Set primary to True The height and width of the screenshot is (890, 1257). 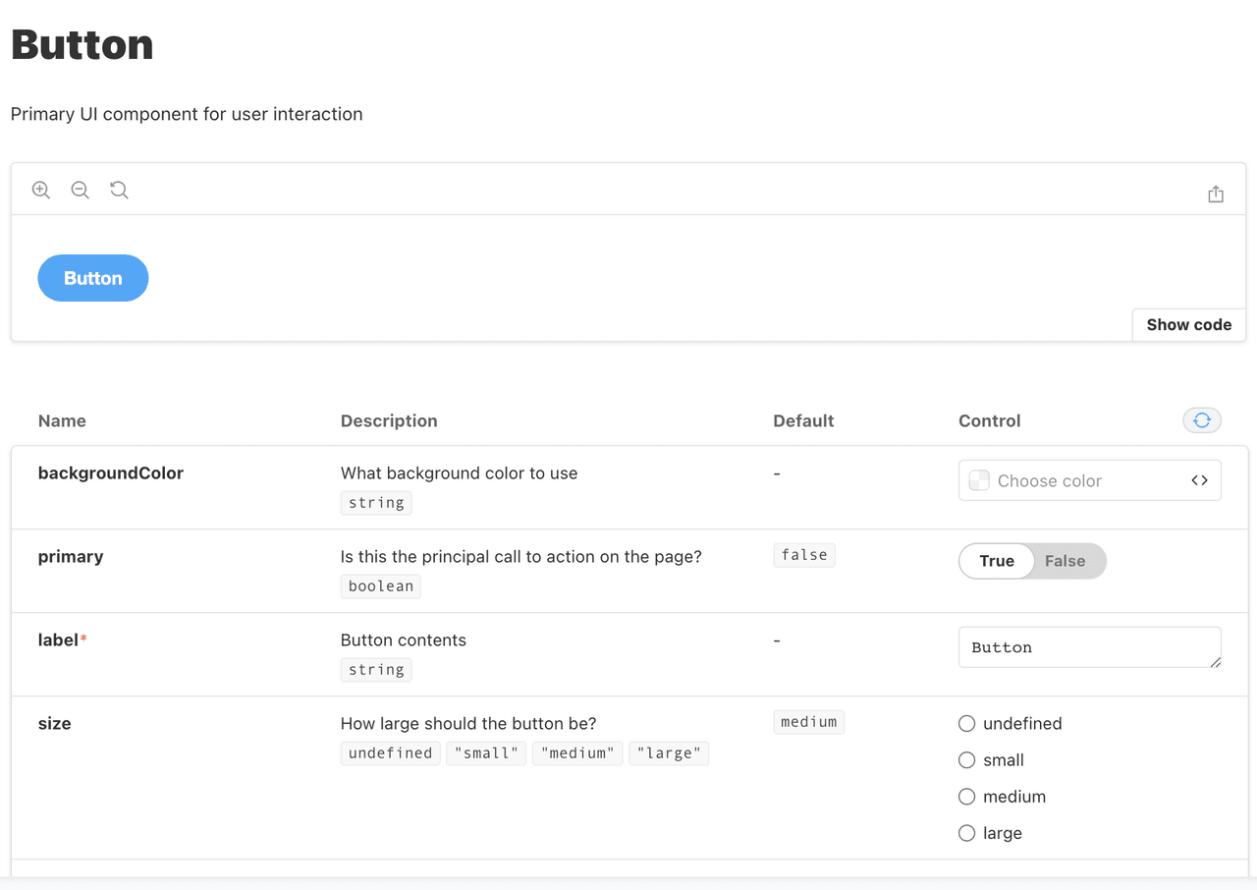click(x=997, y=561)
